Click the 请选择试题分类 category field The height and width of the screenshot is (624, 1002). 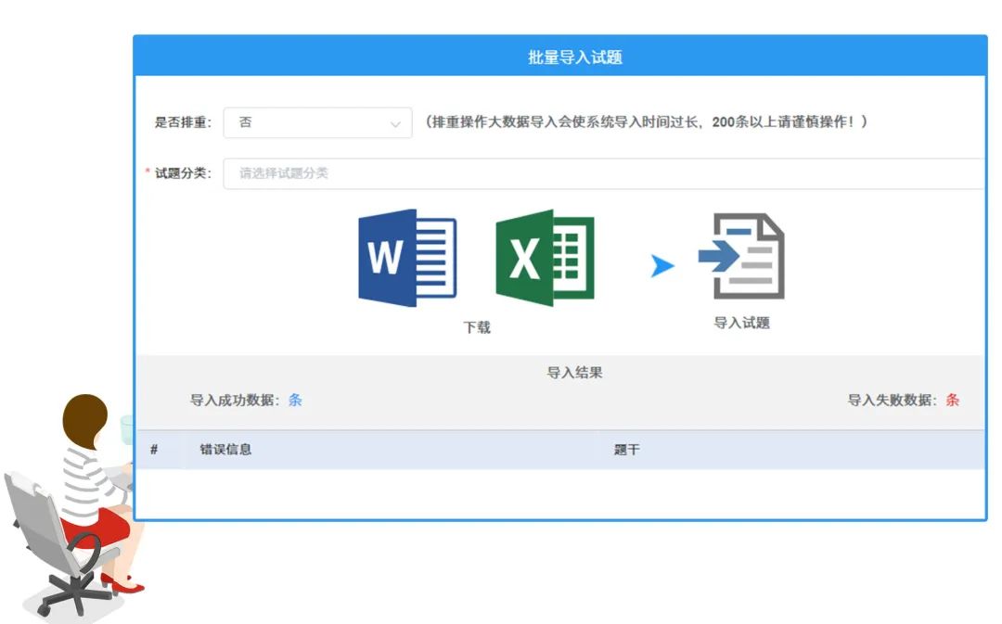tap(603, 173)
